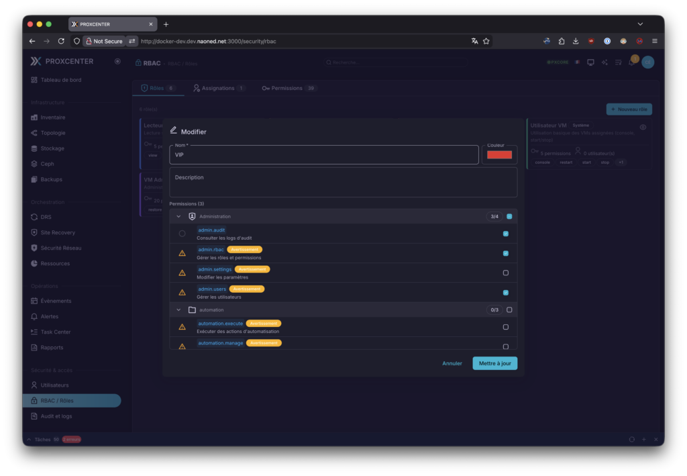
Task: Click the browser reload icon
Action: [x=61, y=41]
